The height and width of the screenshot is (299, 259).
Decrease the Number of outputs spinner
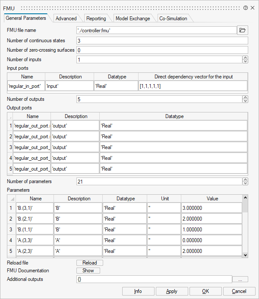(245, 101)
